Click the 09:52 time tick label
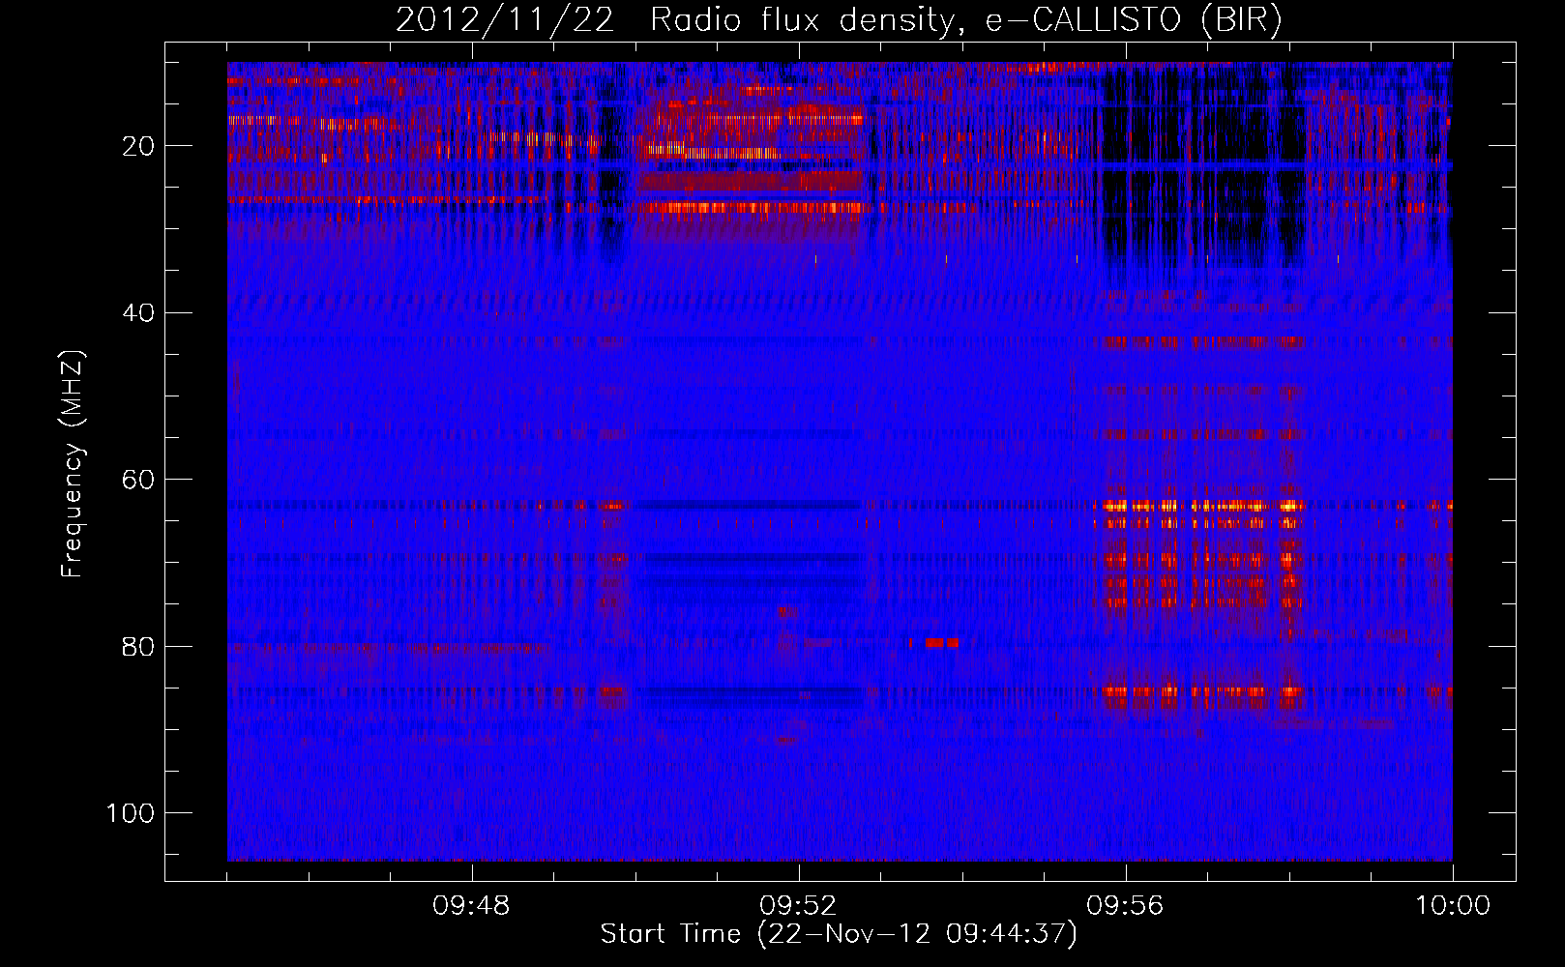 point(798,906)
